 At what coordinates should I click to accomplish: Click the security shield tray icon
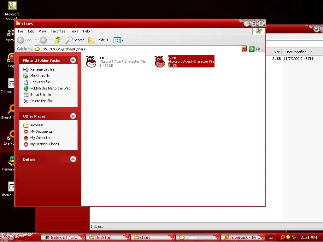click(288, 237)
